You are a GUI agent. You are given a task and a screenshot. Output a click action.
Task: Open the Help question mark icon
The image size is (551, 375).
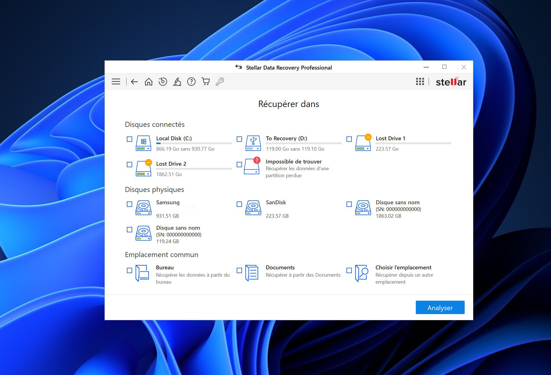pos(191,82)
